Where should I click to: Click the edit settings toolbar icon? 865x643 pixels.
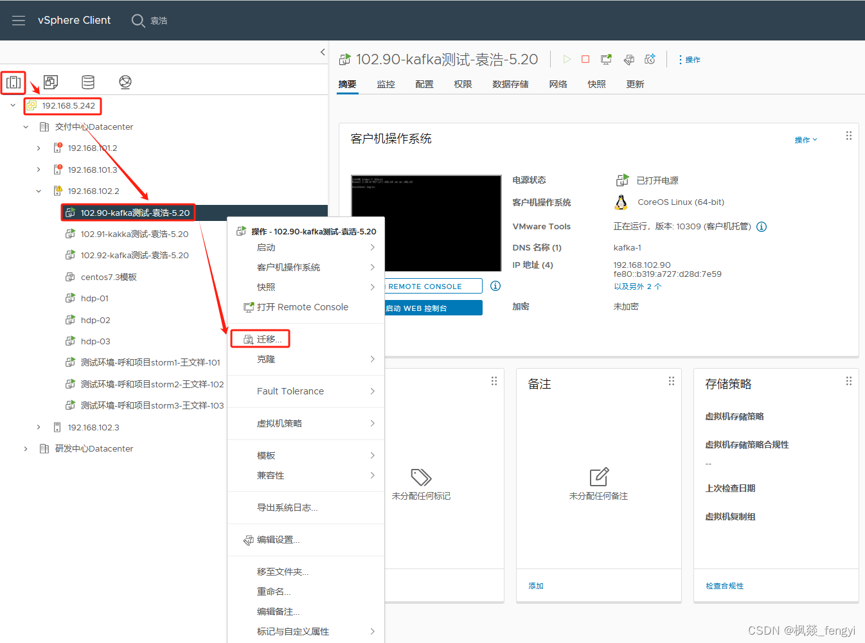(x=629, y=59)
